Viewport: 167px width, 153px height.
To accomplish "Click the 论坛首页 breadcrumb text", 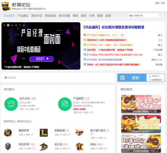I will [x=12, y=78].
